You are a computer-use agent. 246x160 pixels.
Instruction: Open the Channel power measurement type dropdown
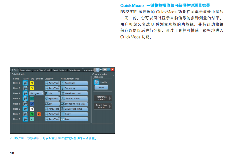[74, 99]
